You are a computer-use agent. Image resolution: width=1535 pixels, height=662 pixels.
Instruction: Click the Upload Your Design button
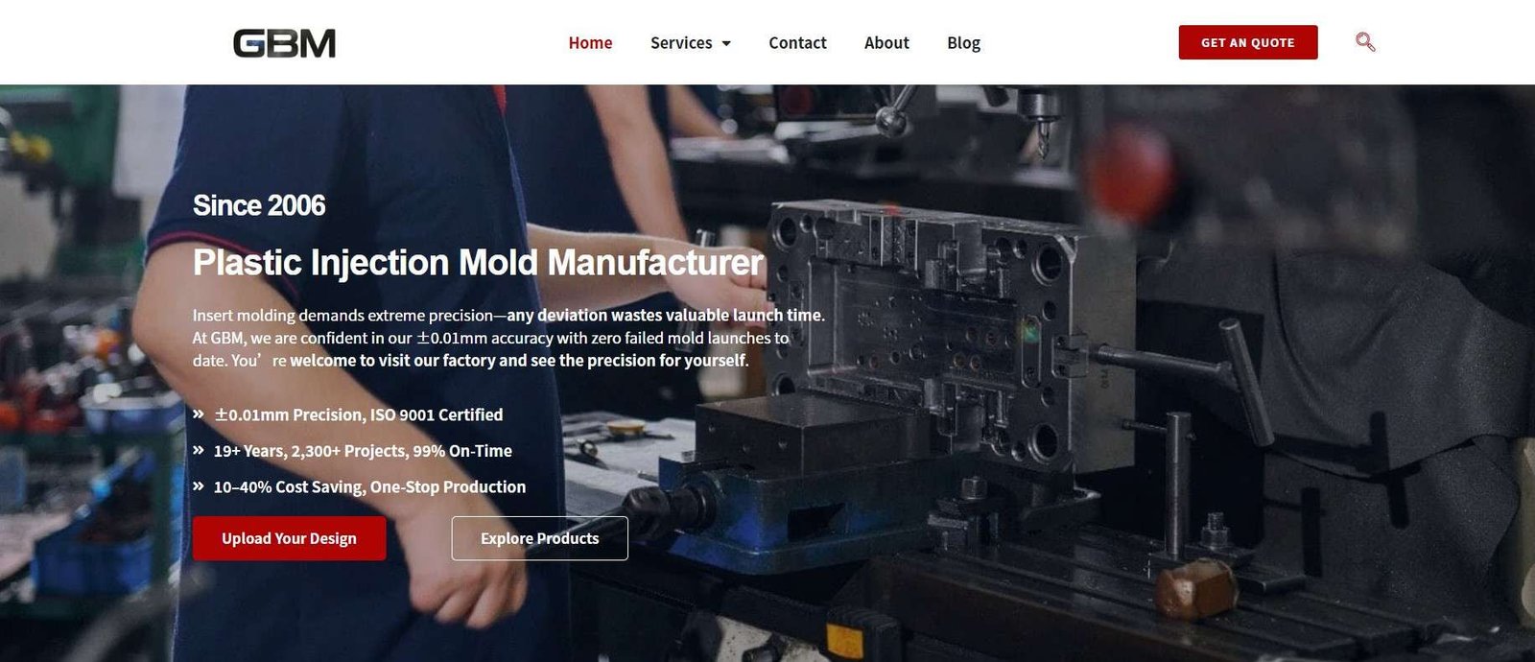click(x=290, y=538)
